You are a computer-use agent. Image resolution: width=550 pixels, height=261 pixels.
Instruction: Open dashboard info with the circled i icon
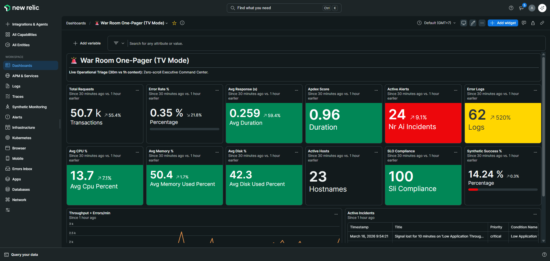182,23
